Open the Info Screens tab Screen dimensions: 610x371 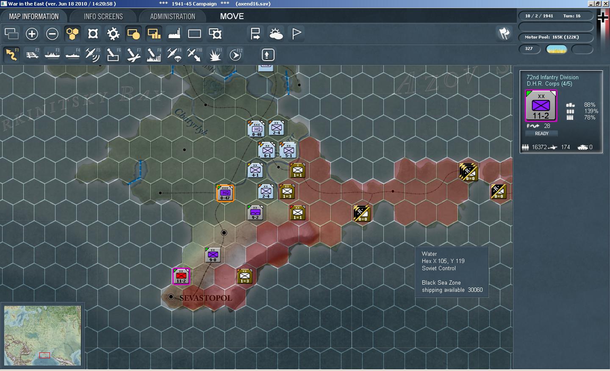103,17
